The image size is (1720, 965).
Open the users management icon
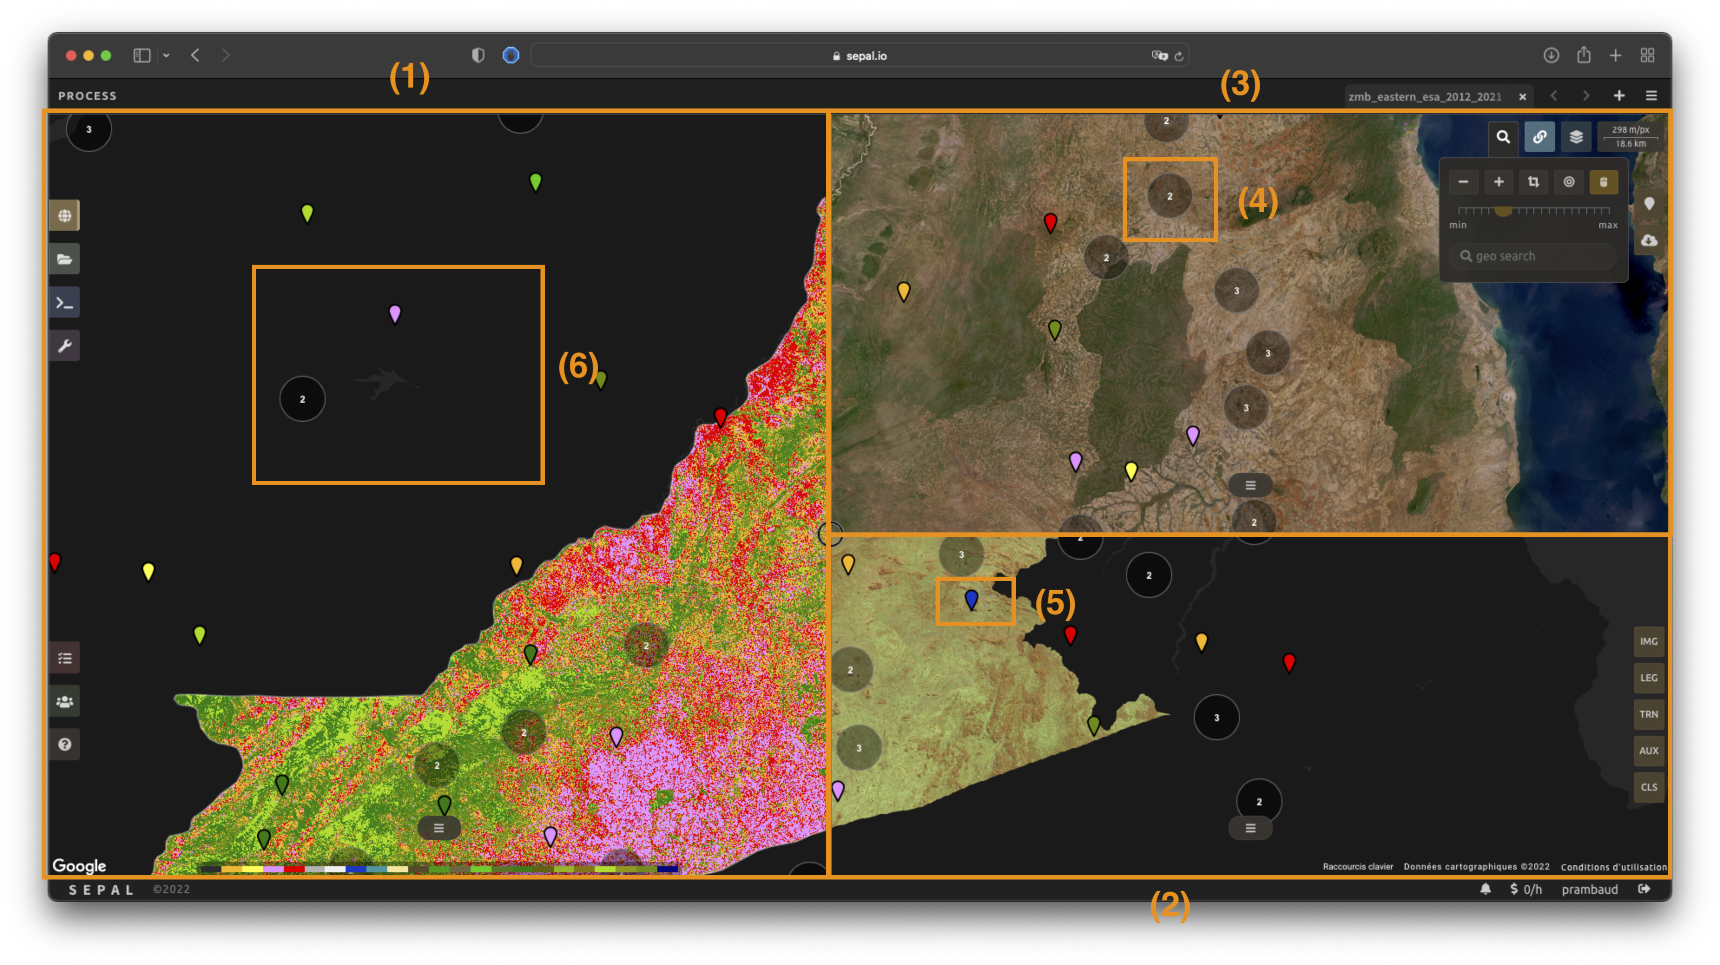(x=64, y=701)
